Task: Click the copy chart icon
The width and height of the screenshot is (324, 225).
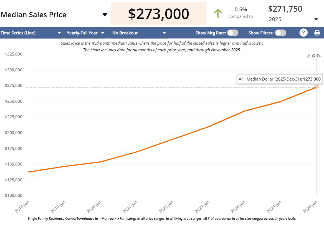Action: point(314,56)
